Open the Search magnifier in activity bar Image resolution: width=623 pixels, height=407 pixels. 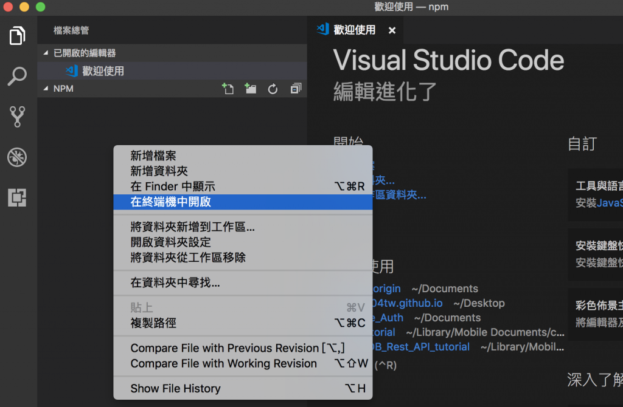17,76
